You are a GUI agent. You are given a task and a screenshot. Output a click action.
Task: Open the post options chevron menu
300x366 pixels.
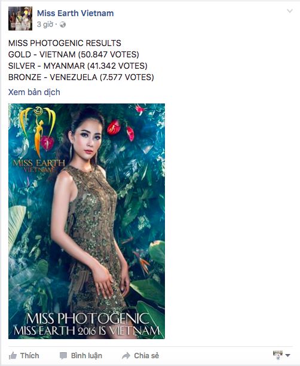(x=289, y=11)
